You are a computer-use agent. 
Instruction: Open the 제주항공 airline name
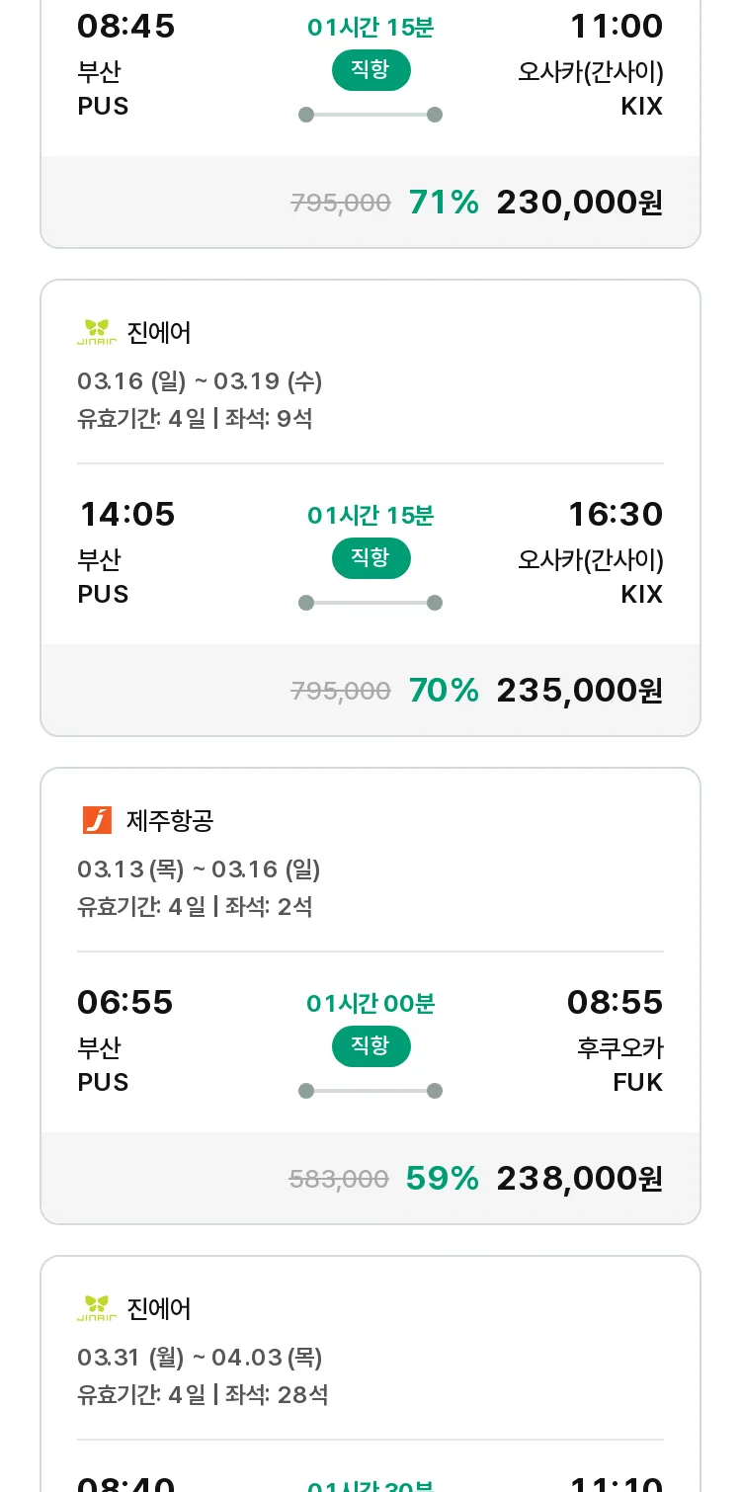click(170, 820)
